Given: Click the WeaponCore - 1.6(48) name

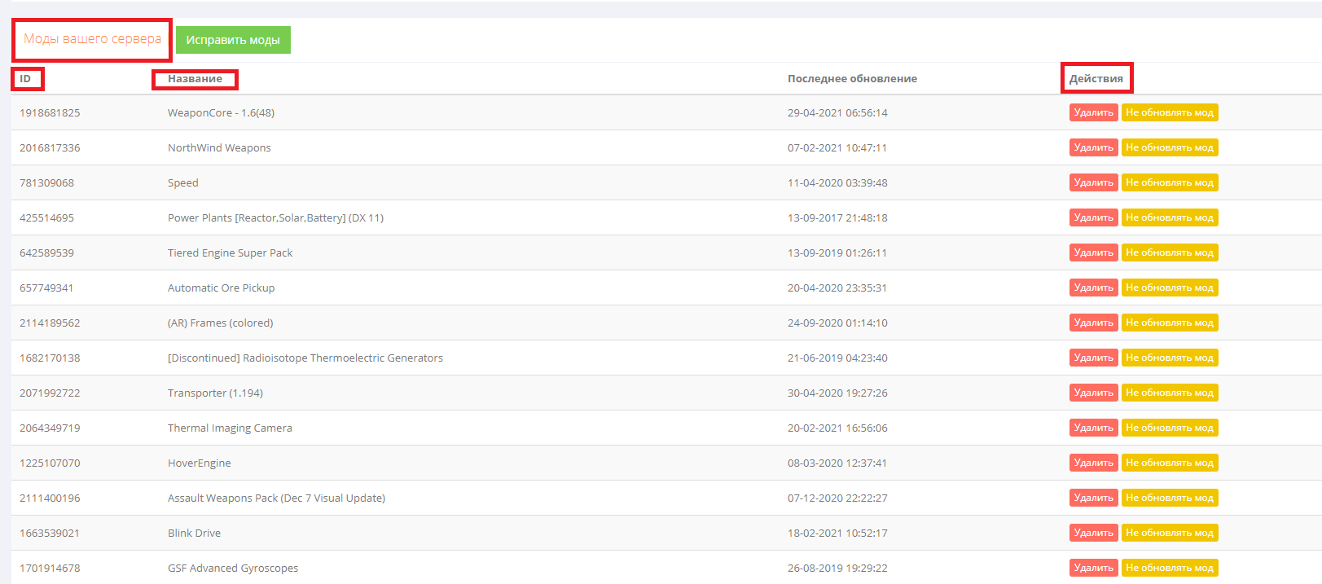Looking at the screenshot, I should pos(221,113).
